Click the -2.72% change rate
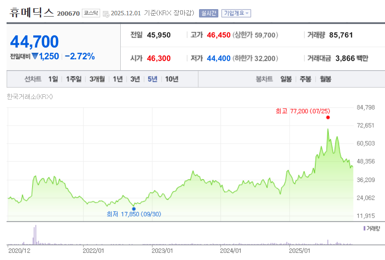 [80, 56]
